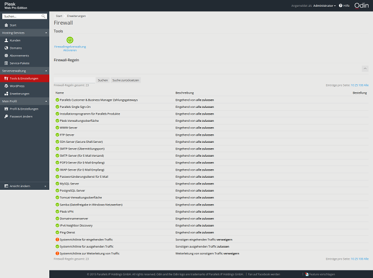The width and height of the screenshot is (373, 278).
Task: Click the Tools & Einstellungen wrench icon
Action: (x=6, y=78)
